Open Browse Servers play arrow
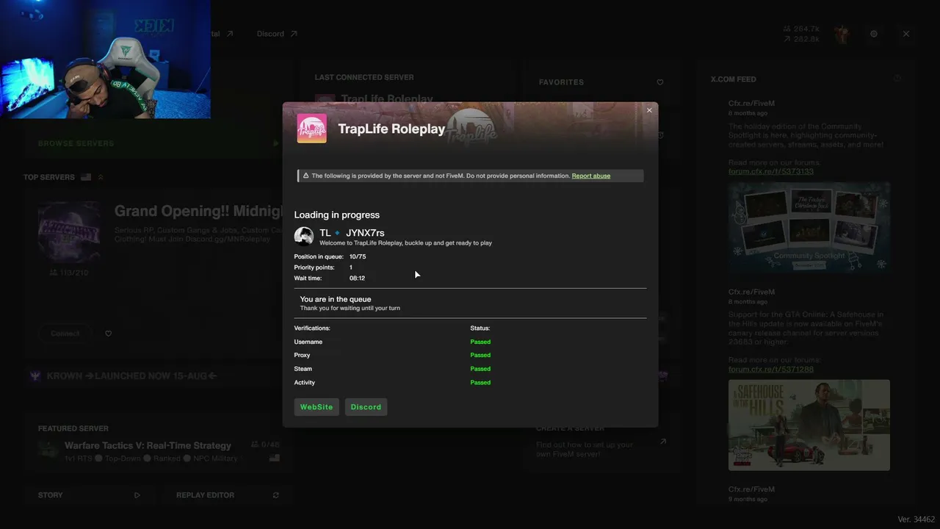 pyautogui.click(x=276, y=144)
